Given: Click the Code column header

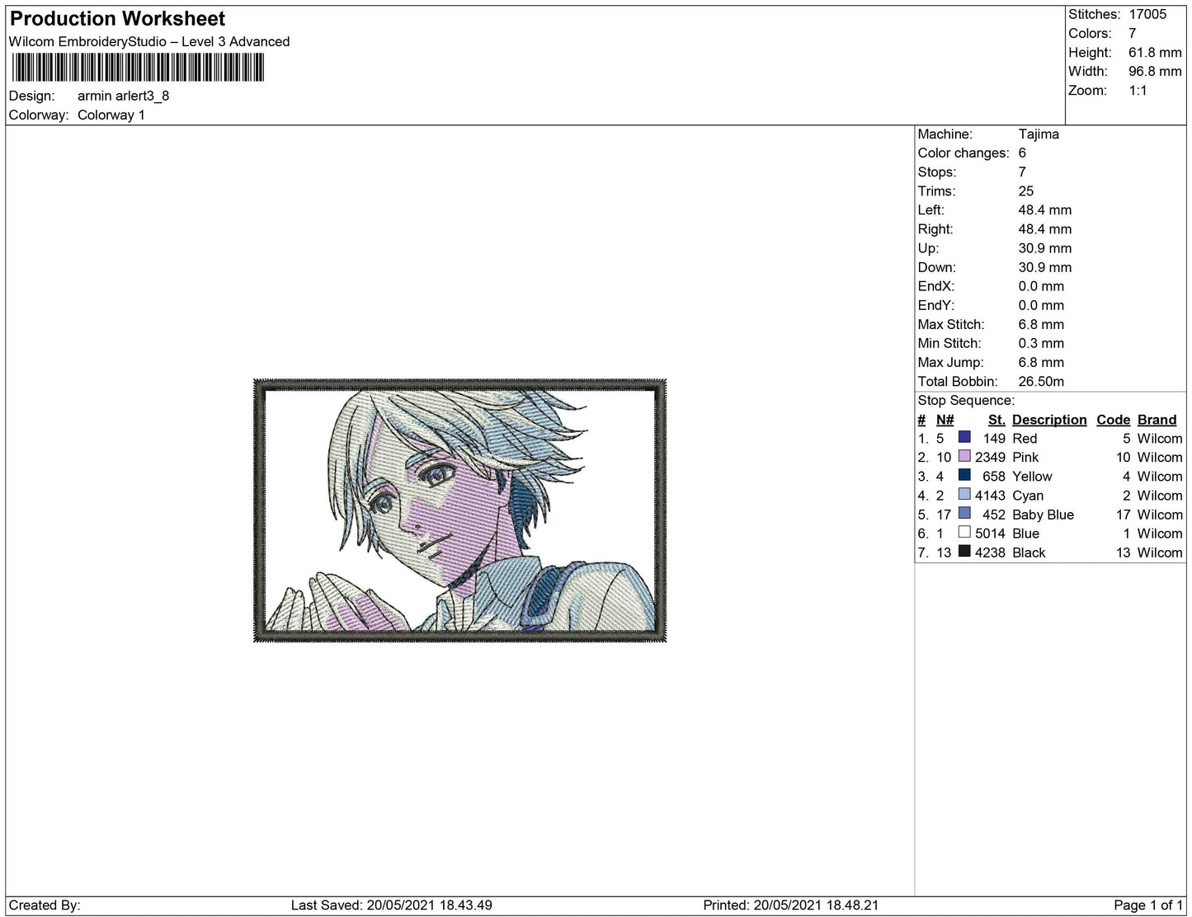Looking at the screenshot, I should [x=1113, y=420].
